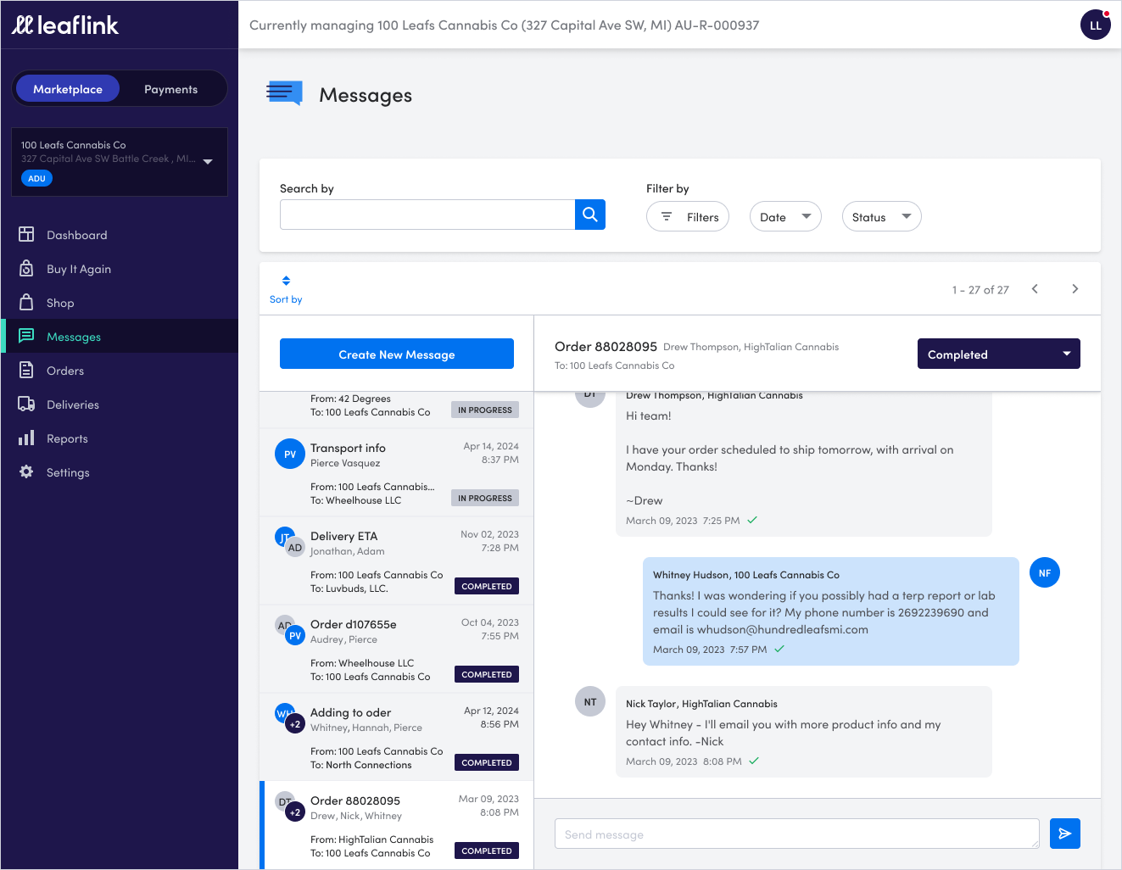Go to Buy It Again page
This screenshot has width=1122, height=870.
tap(120, 268)
